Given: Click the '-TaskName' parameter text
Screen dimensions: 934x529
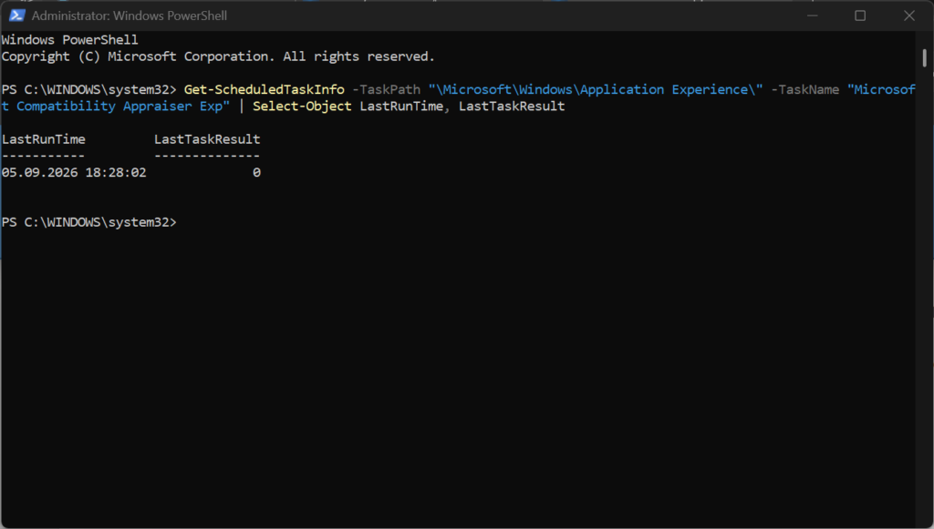Looking at the screenshot, I should click(x=804, y=90).
